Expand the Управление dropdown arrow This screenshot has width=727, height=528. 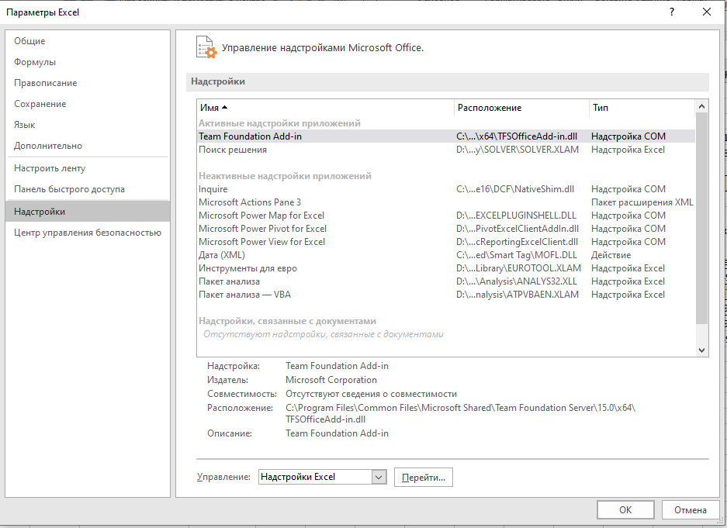379,477
